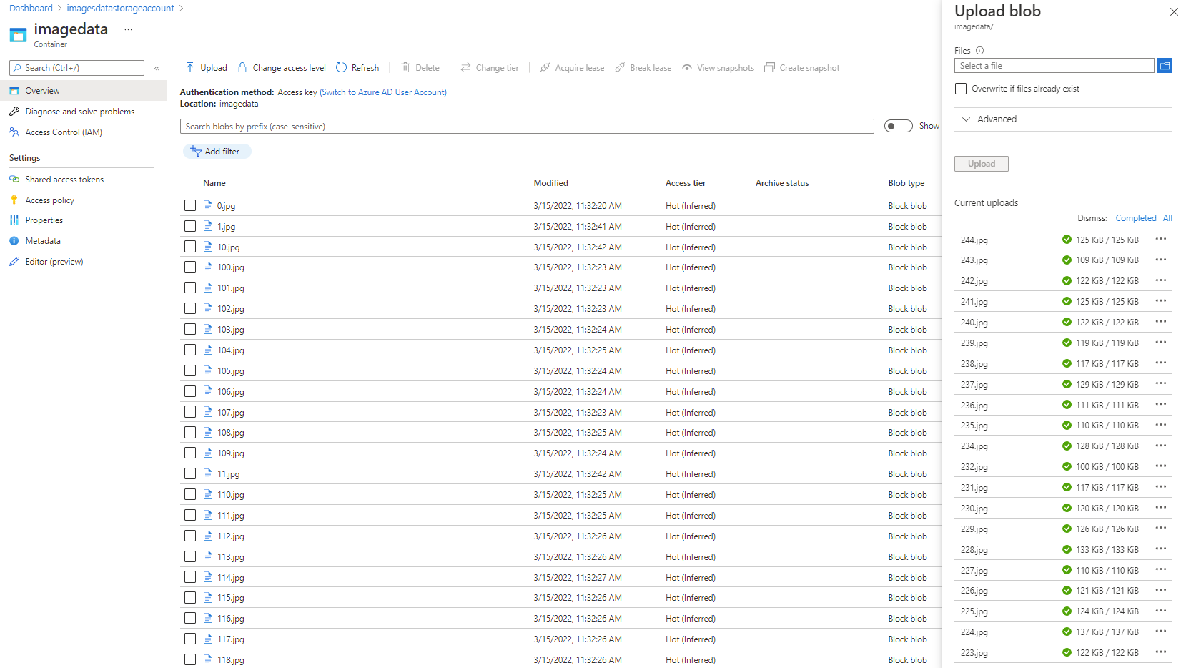Screen dimensions: 1181x668
Task: Dismiss Completed uploads
Action: coord(1136,217)
